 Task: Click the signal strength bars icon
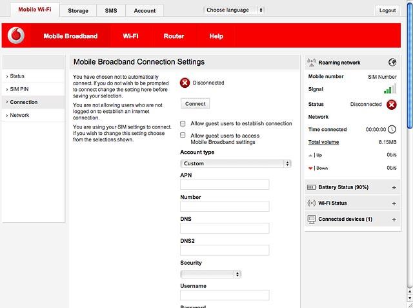(390, 89)
